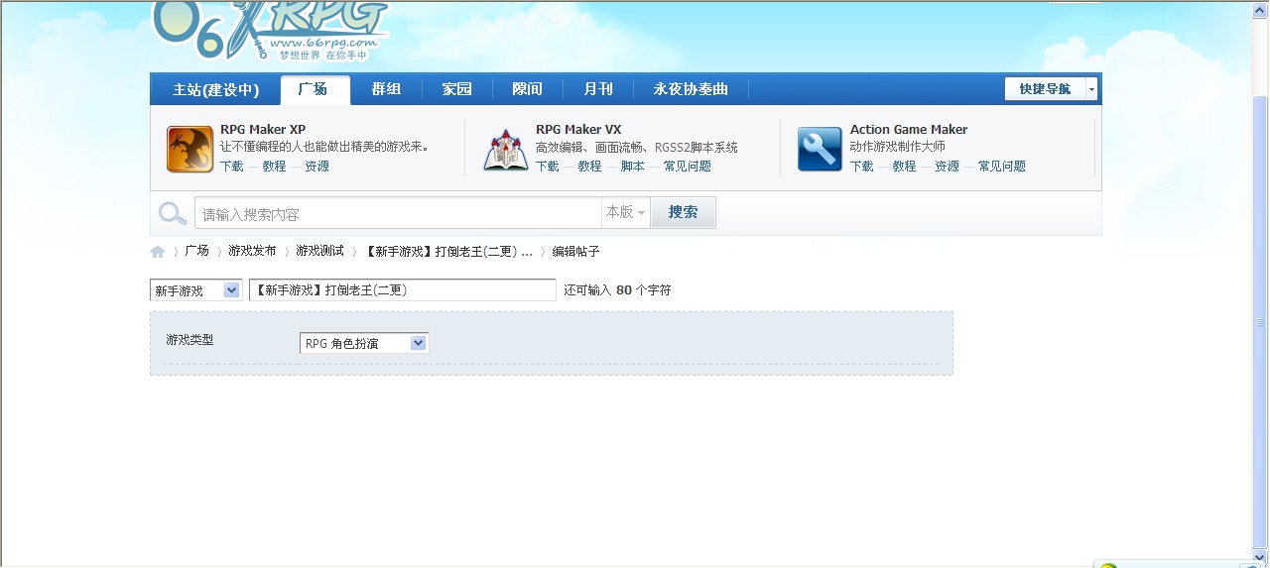Click the RPG Maker VX castle icon
The image size is (1270, 568).
tap(506, 149)
